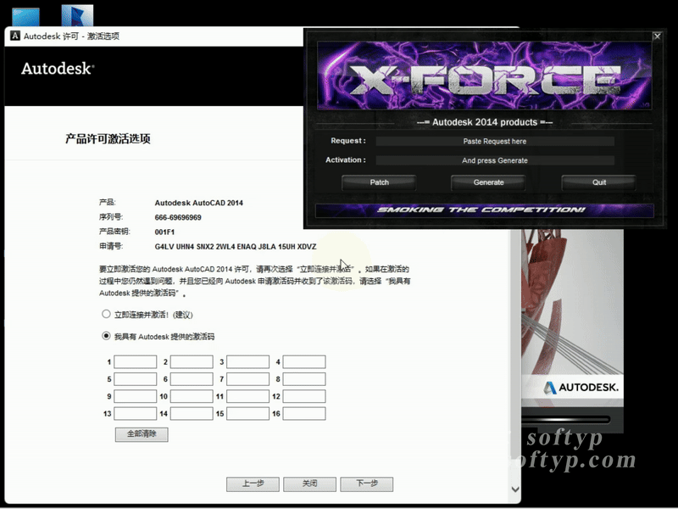Screen dimensions: 678x509
Task: Click activation code box number 5
Action: click(x=136, y=379)
